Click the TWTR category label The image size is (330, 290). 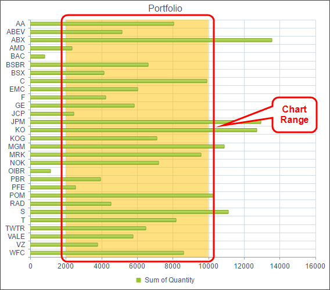[x=15, y=229]
